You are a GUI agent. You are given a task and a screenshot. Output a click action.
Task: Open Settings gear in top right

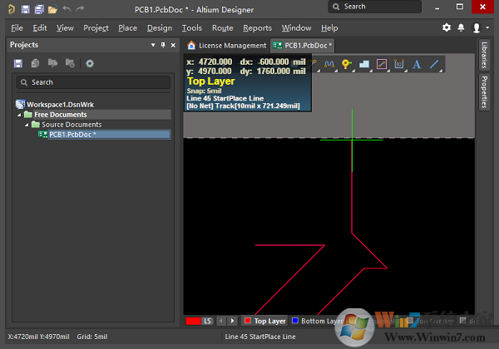point(447,27)
